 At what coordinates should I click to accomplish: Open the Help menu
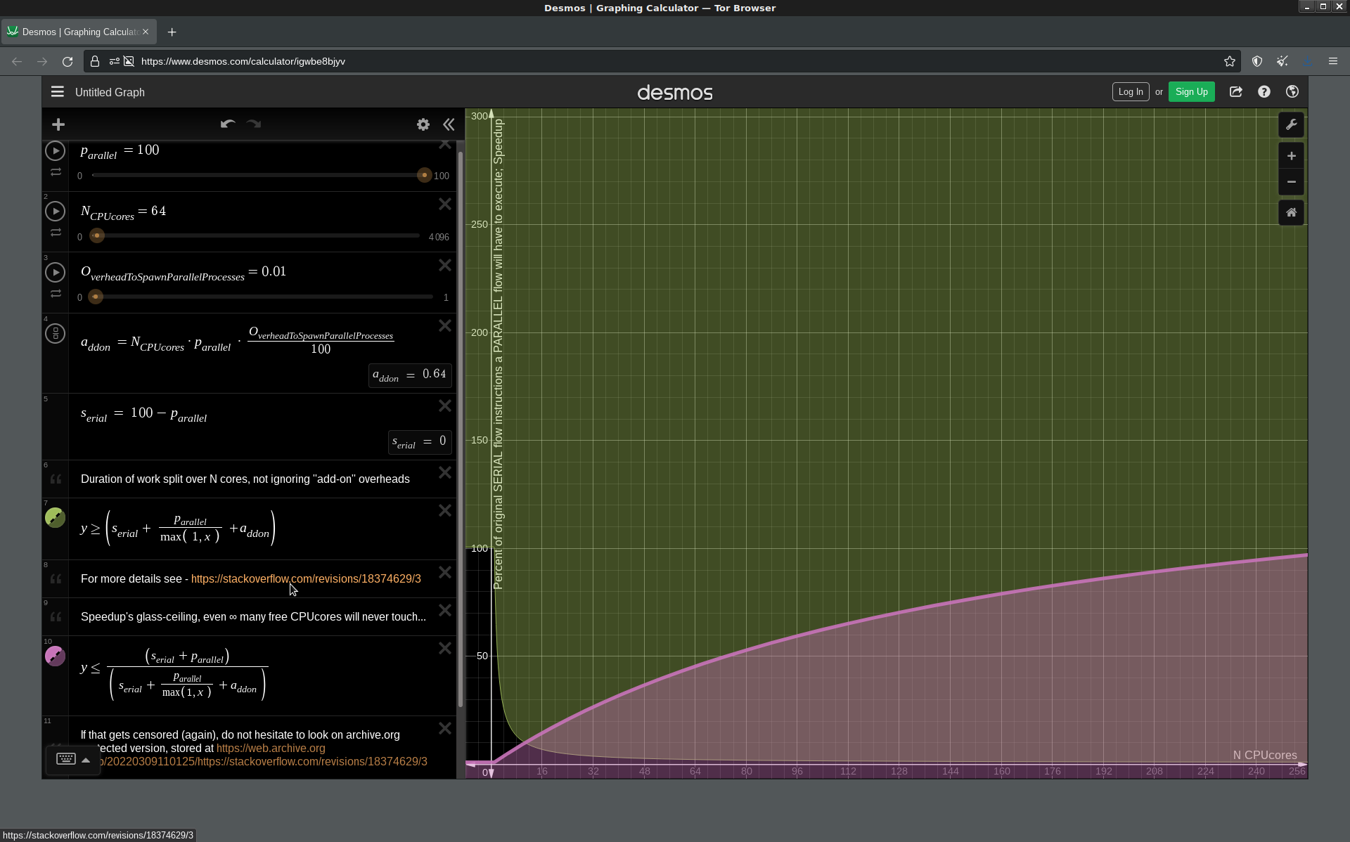point(1264,92)
